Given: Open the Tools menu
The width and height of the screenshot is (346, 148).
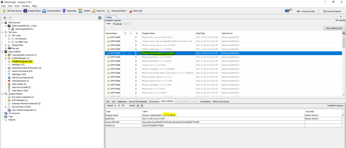Looking at the screenshot, I should [x=17, y=6].
